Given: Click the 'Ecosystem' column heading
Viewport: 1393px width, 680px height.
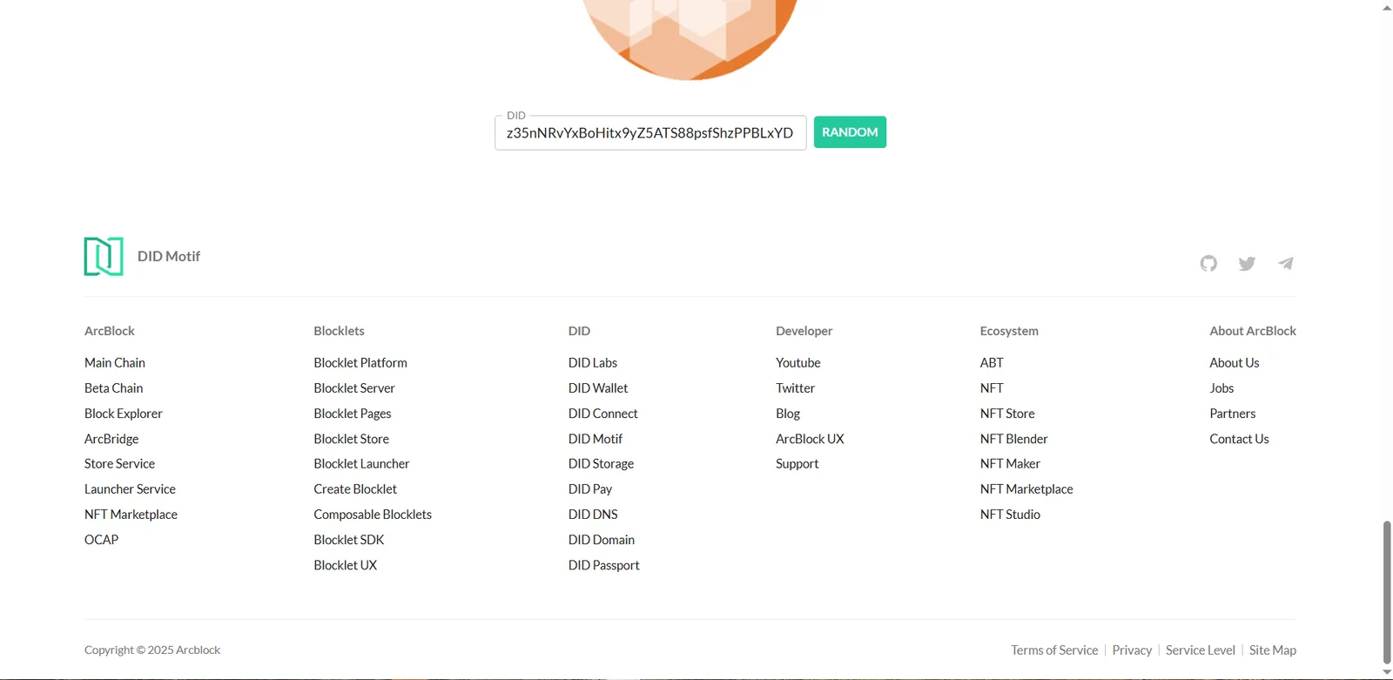Looking at the screenshot, I should coord(1009,331).
